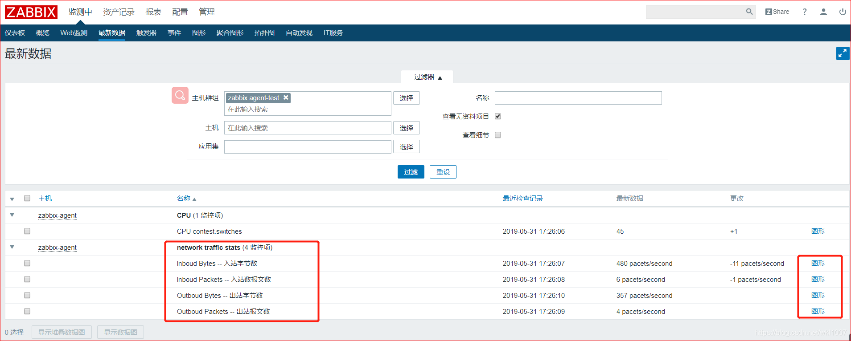The height and width of the screenshot is (341, 851).
Task: Open the 配置 top menu
Action: click(180, 12)
